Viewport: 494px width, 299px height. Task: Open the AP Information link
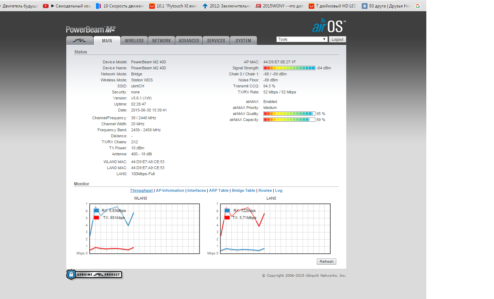170,190
